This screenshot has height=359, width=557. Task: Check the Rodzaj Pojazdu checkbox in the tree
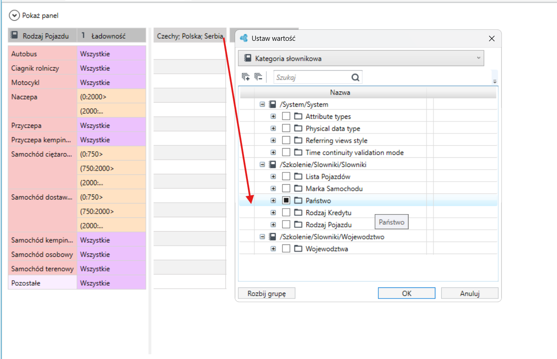[x=286, y=225]
